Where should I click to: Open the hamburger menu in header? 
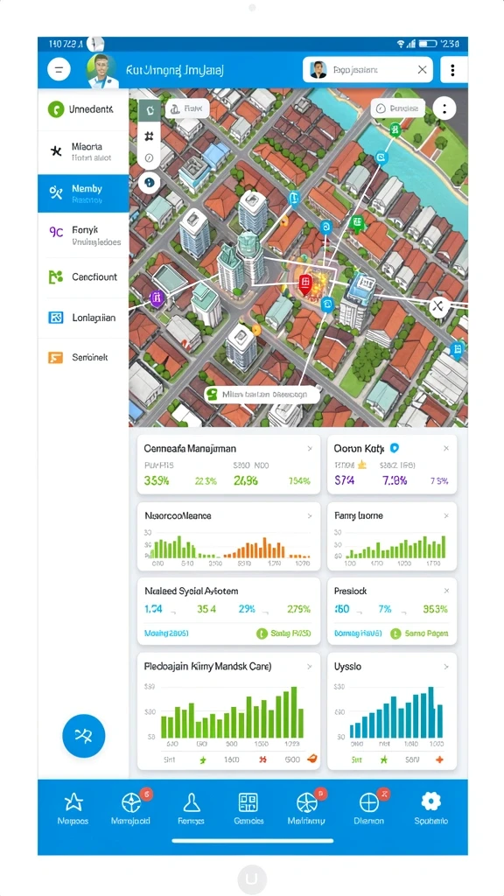pos(59,70)
